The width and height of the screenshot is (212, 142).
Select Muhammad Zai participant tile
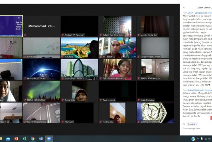click(42, 26)
